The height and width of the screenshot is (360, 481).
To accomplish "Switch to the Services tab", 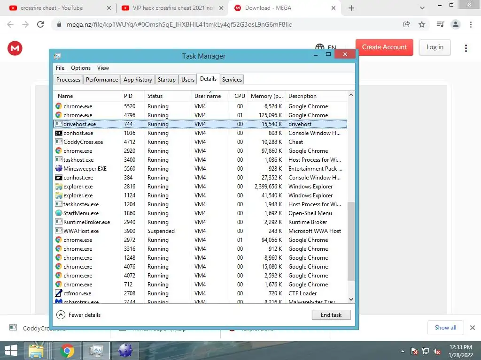I will pyautogui.click(x=232, y=80).
